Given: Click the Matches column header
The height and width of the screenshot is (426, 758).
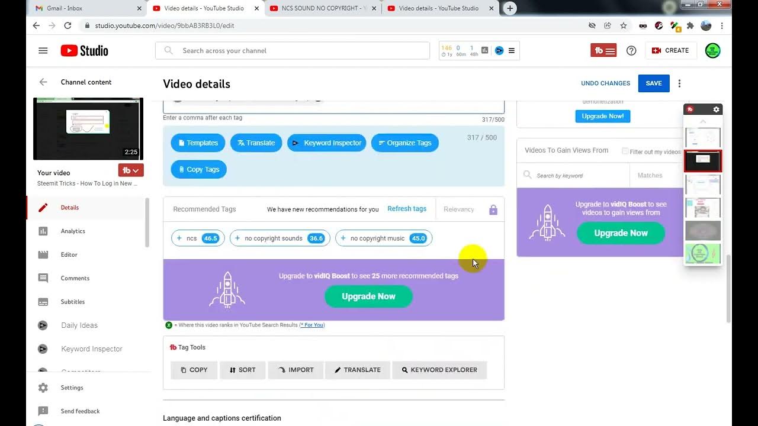Looking at the screenshot, I should (650, 176).
